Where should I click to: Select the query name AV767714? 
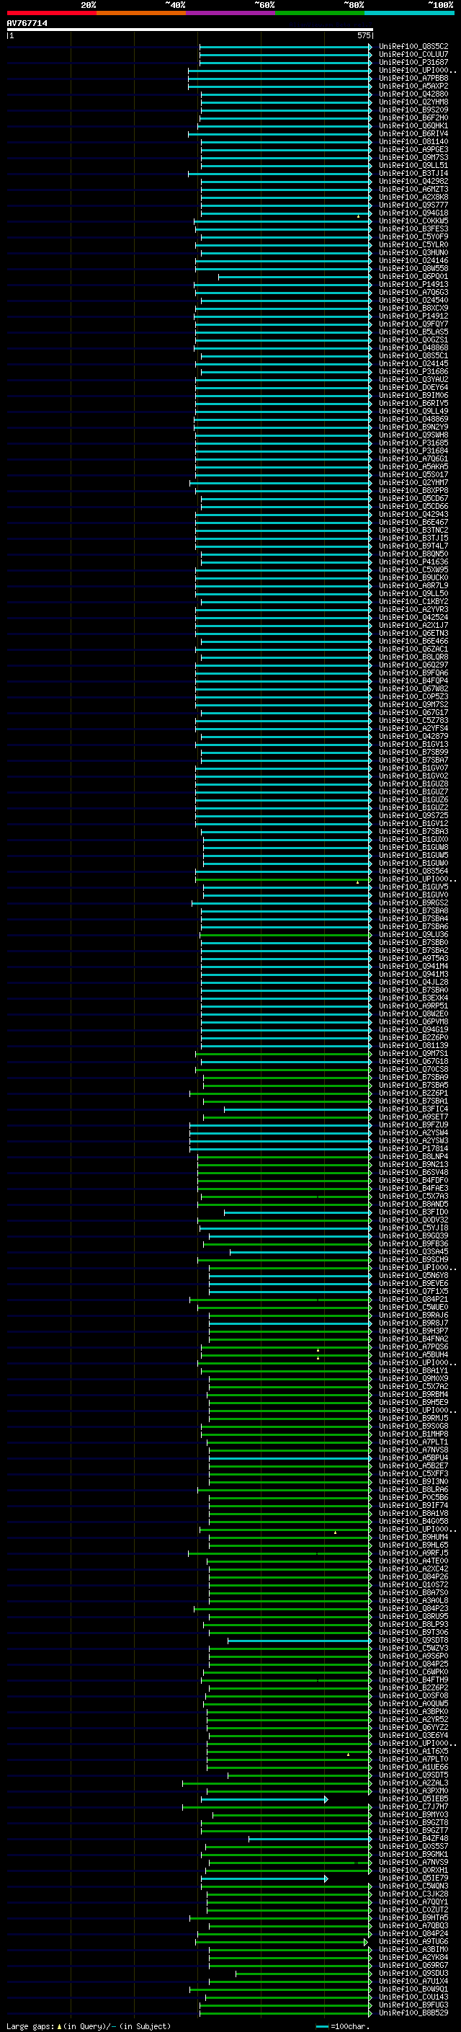pos(27,24)
